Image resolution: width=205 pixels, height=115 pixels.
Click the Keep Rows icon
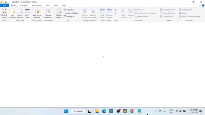coord(102,11)
